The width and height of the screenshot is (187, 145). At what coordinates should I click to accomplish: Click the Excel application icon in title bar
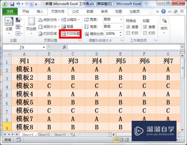5,4
